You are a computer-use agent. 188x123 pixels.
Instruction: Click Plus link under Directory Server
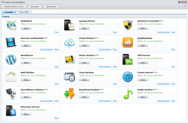(x=56, y=118)
